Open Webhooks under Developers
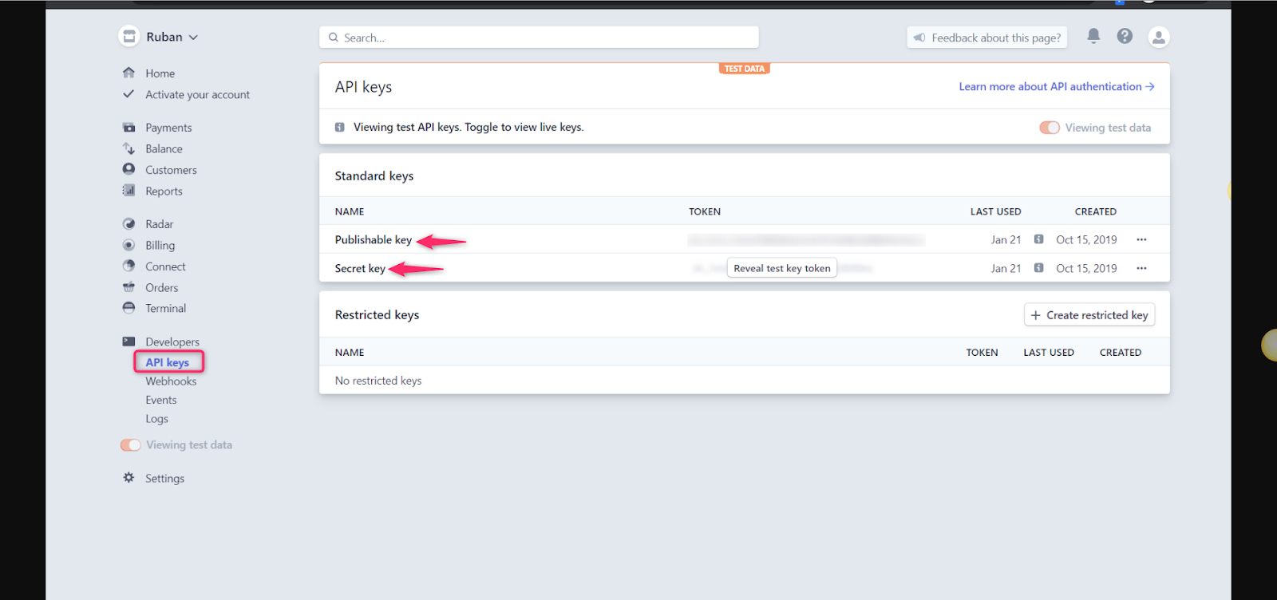 [171, 381]
